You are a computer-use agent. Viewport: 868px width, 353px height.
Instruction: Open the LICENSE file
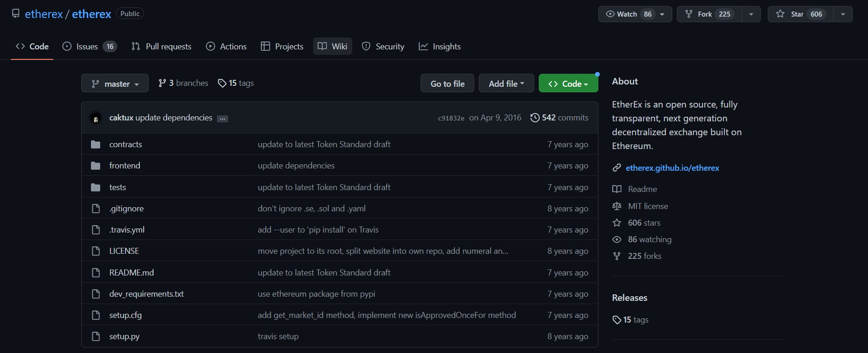click(124, 251)
